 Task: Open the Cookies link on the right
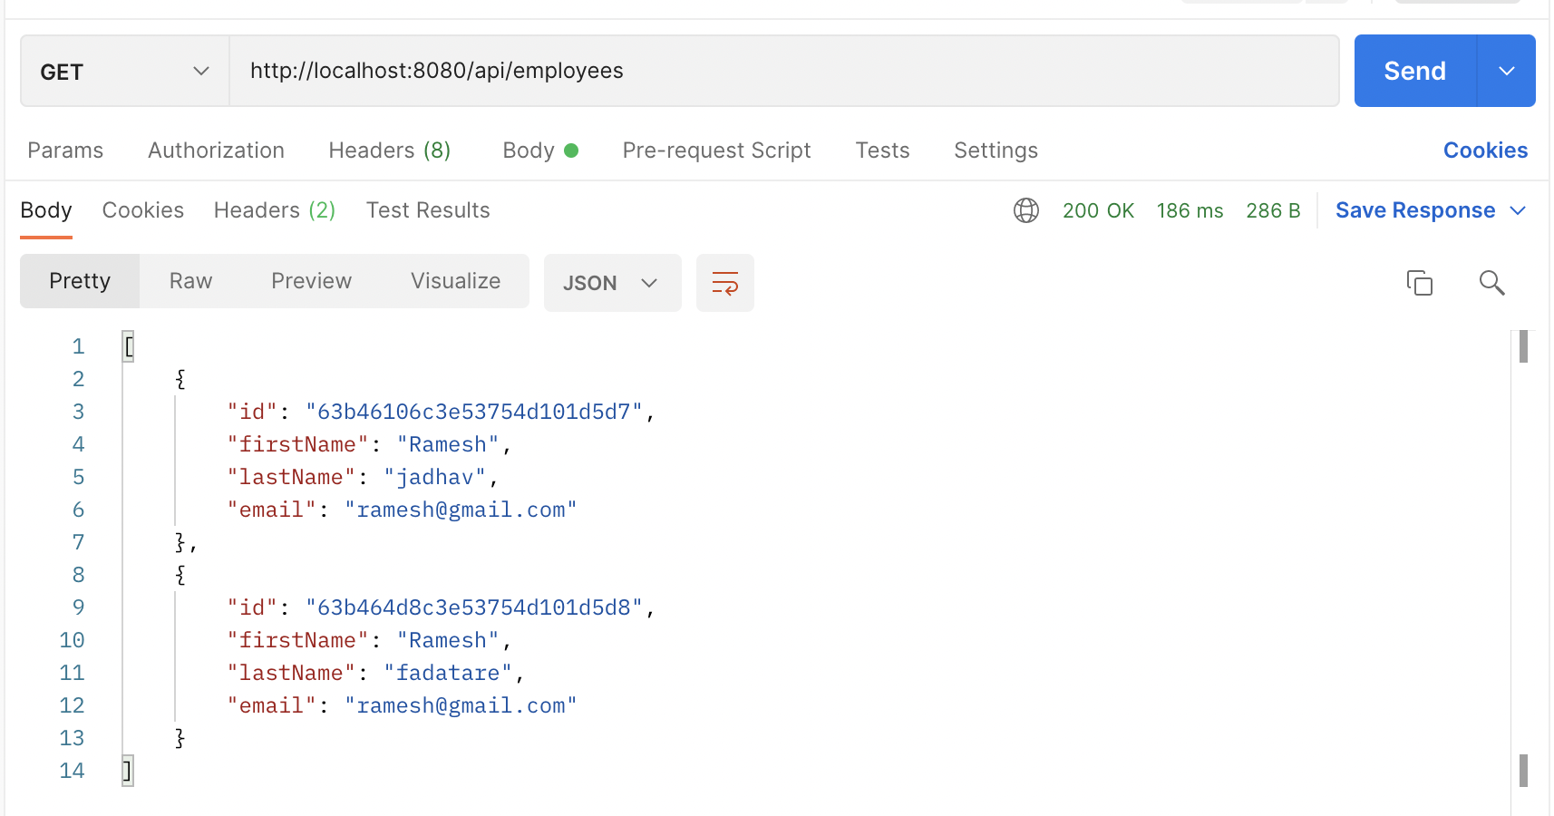(x=1484, y=151)
